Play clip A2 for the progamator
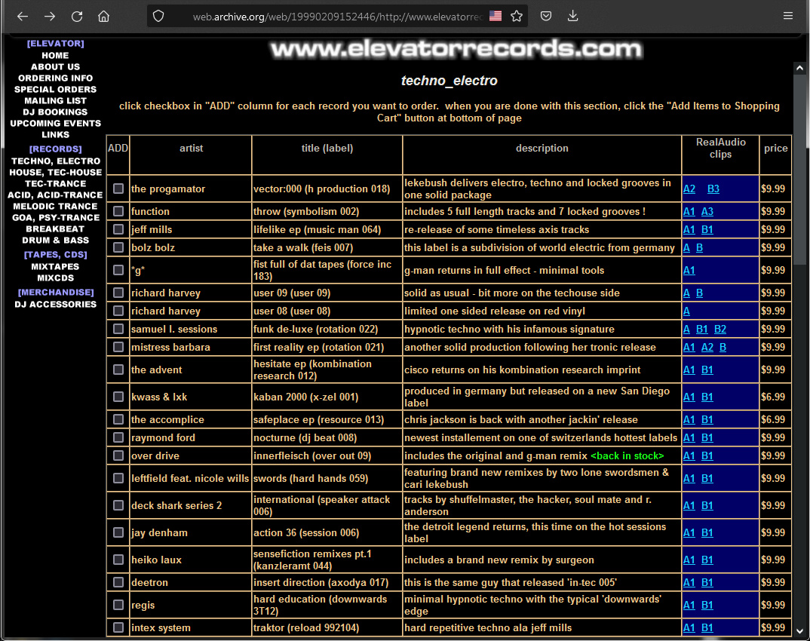The height and width of the screenshot is (641, 810). (689, 189)
